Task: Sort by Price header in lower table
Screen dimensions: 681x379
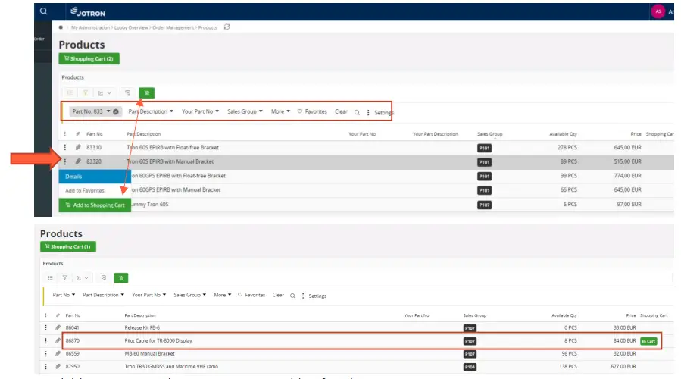Action: point(630,315)
